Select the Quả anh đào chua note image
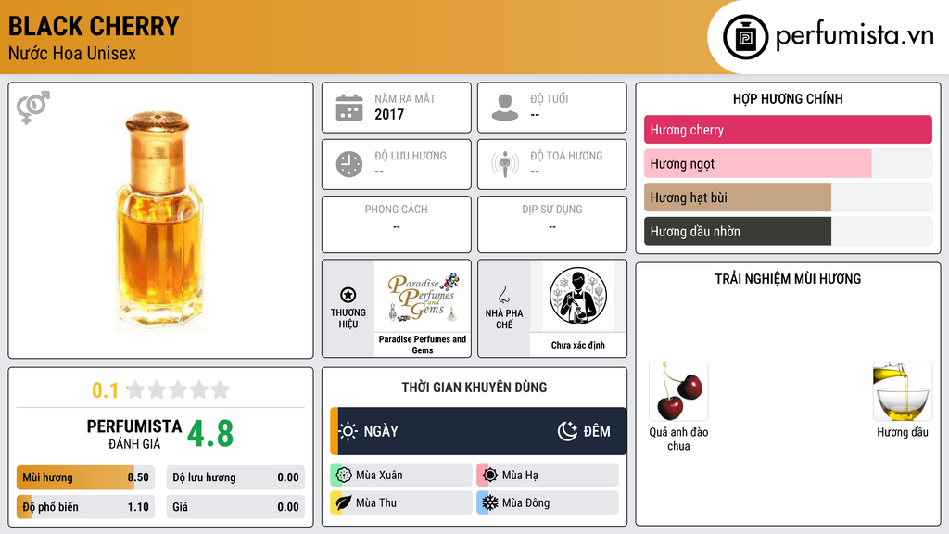 (678, 391)
